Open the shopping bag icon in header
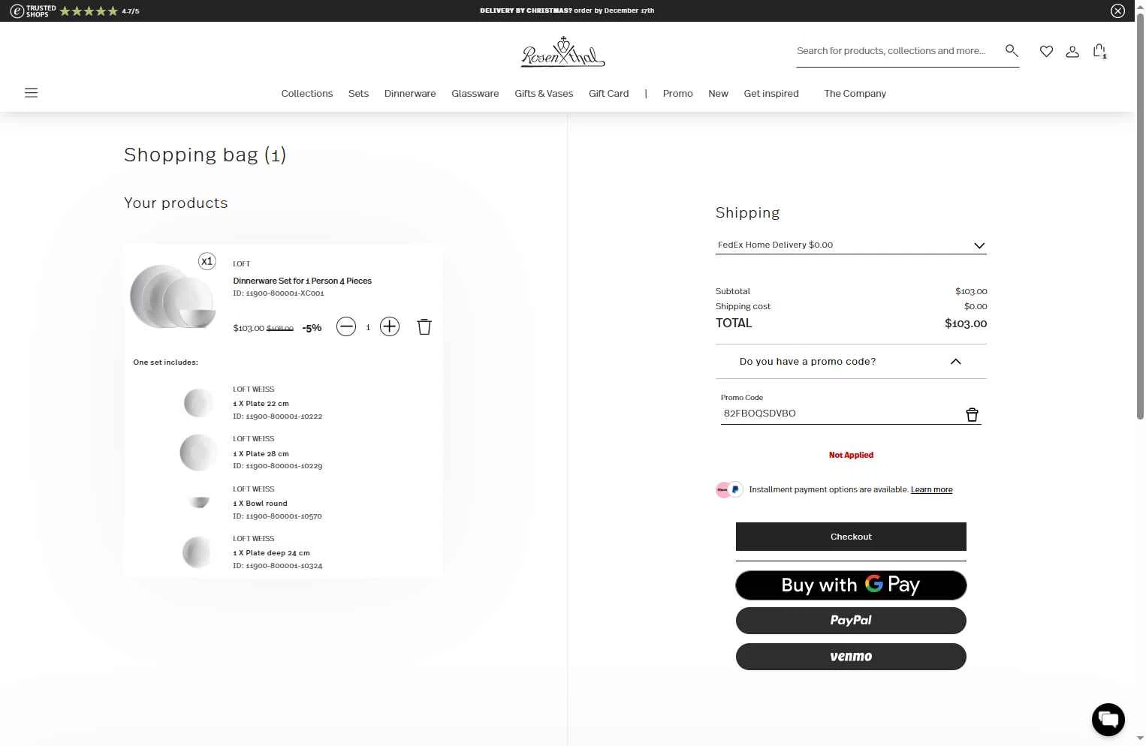This screenshot has width=1146, height=746. click(1100, 51)
